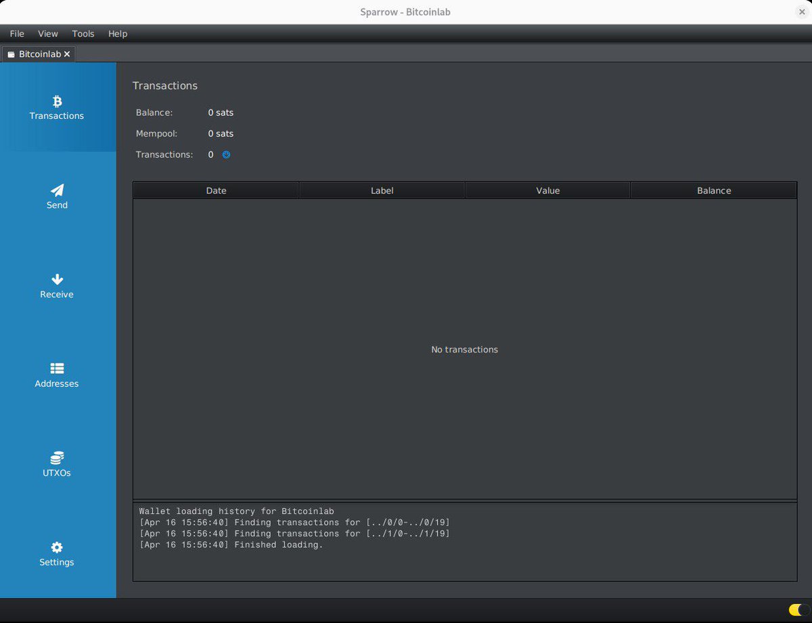This screenshot has height=623, width=812.
Task: Close the Sparrow window
Action: pyautogui.click(x=802, y=12)
